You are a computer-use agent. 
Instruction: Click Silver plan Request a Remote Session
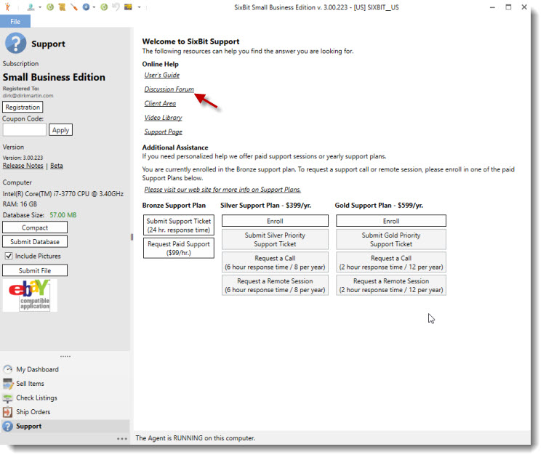(275, 286)
